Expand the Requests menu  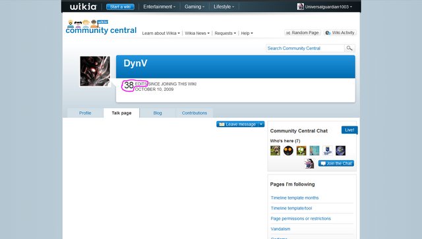(x=226, y=34)
